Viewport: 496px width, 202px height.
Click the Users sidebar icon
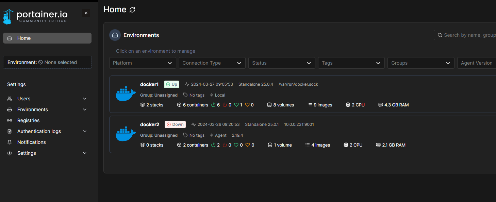[10, 99]
